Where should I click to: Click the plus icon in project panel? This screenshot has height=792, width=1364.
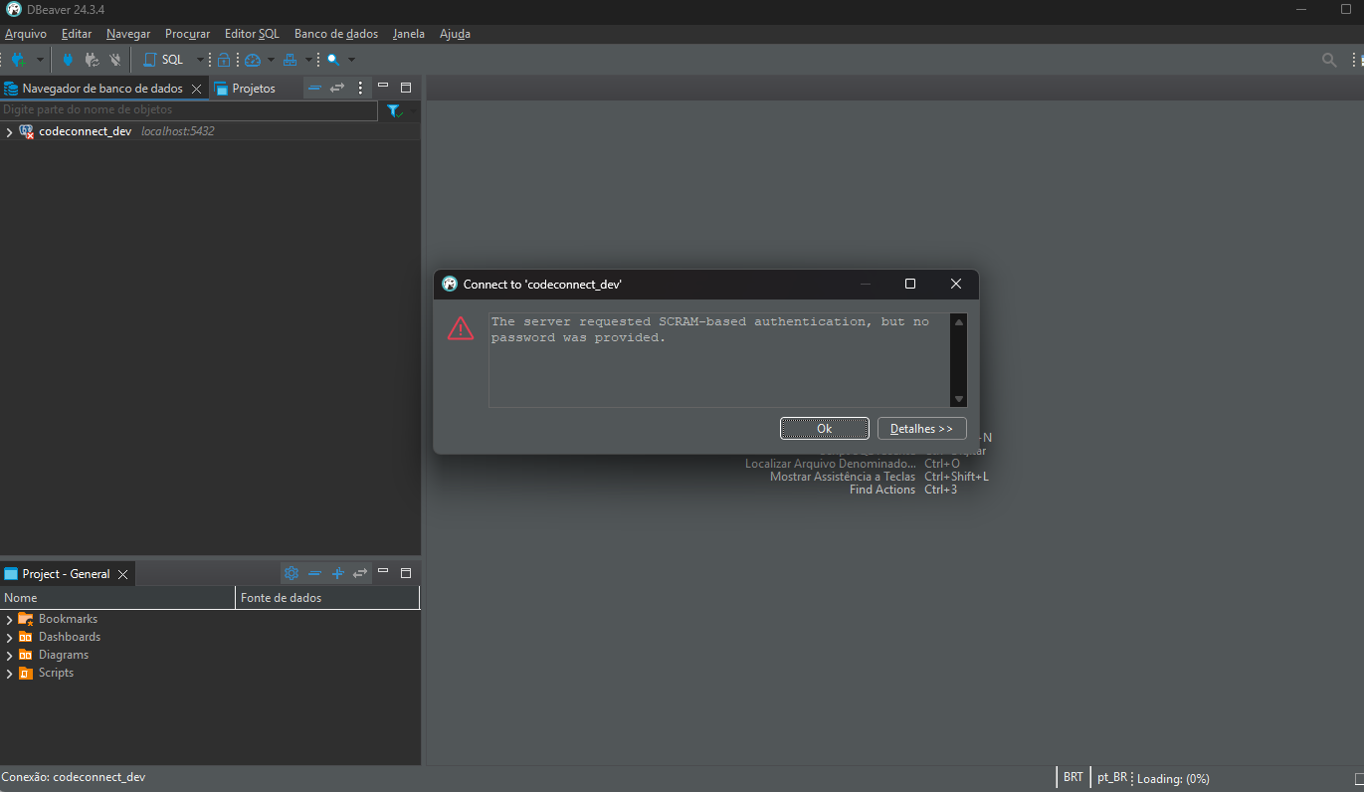point(337,573)
